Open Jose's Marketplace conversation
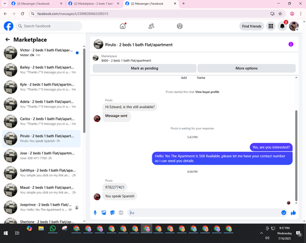 coord(42,156)
